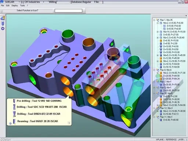Image resolution: width=188 pixels, height=141 pixels.
Task: Open the Edit menu
Action: coord(8,6)
